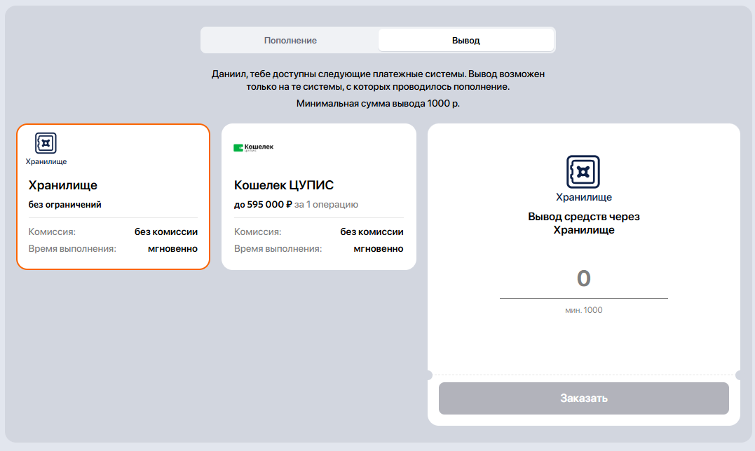Switch to the Пополнение tab

290,40
